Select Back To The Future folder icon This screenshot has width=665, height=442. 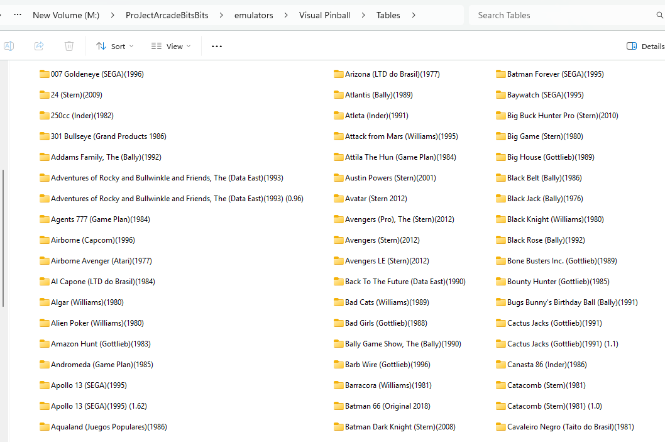[338, 282]
